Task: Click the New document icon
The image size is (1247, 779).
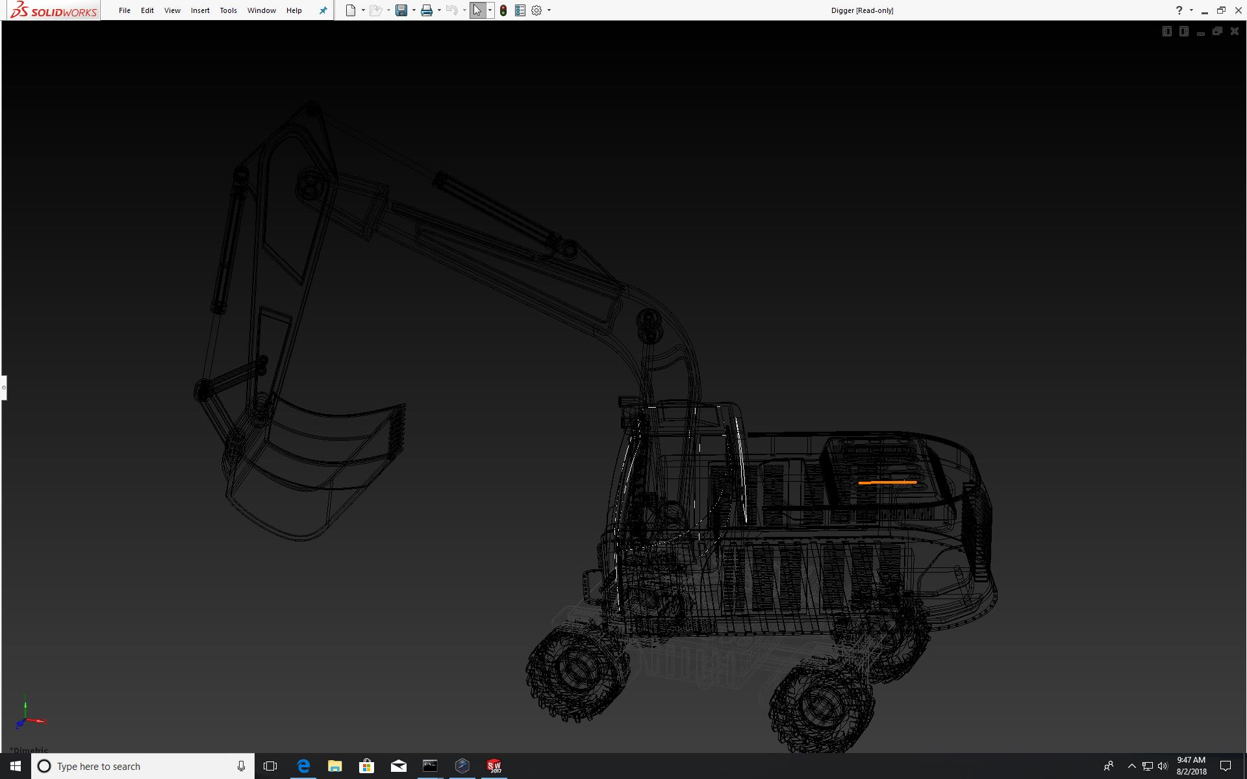Action: coord(351,10)
